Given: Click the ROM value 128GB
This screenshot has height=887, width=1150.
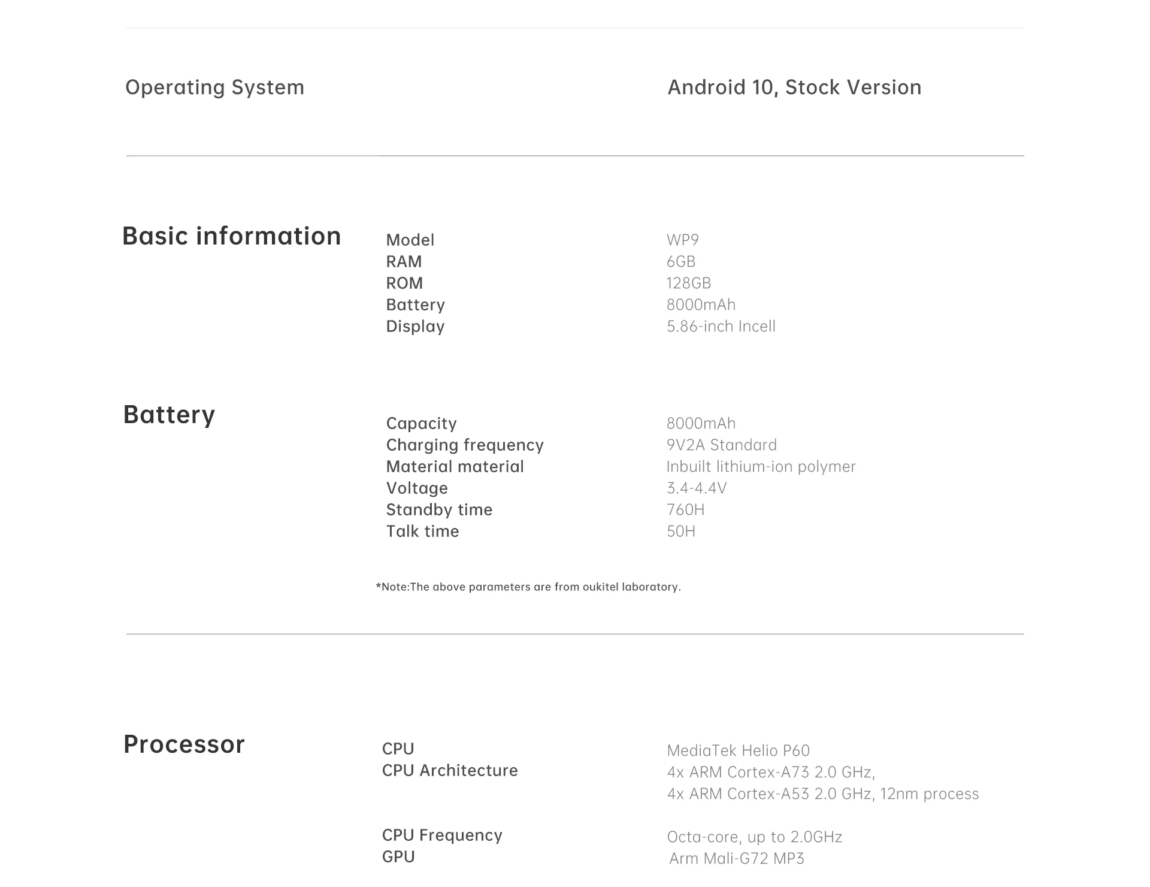Looking at the screenshot, I should [689, 283].
